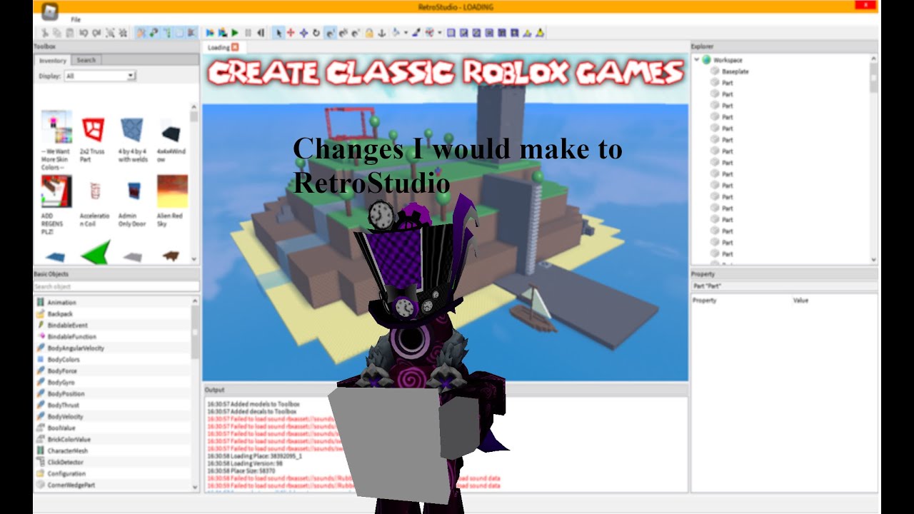The height and width of the screenshot is (514, 914).
Task: Select BindableEvent in Basic Objects
Action: [67, 326]
